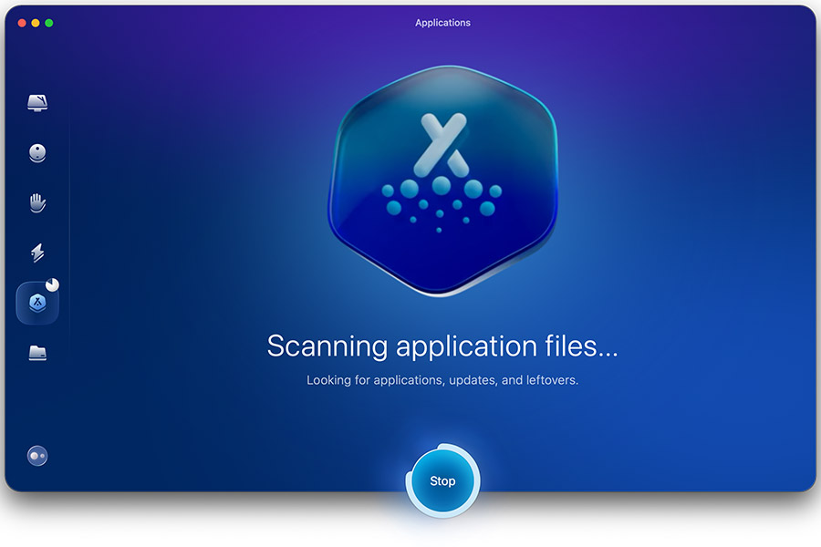Open the Performance lightning bolt module
The height and width of the screenshot is (547, 821).
click(37, 253)
